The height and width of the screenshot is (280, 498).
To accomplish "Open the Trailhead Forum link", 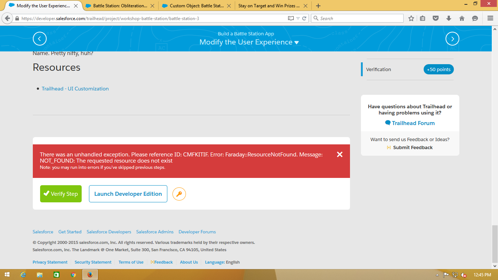I will (x=410, y=123).
